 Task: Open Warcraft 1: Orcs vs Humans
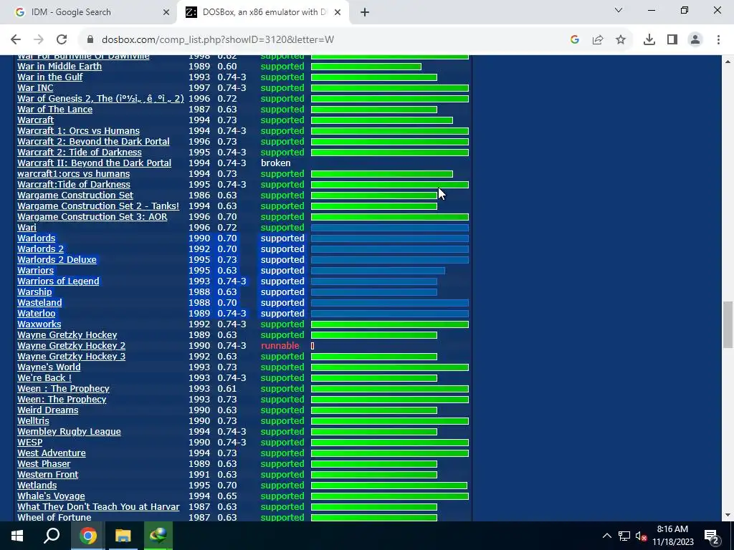point(78,131)
